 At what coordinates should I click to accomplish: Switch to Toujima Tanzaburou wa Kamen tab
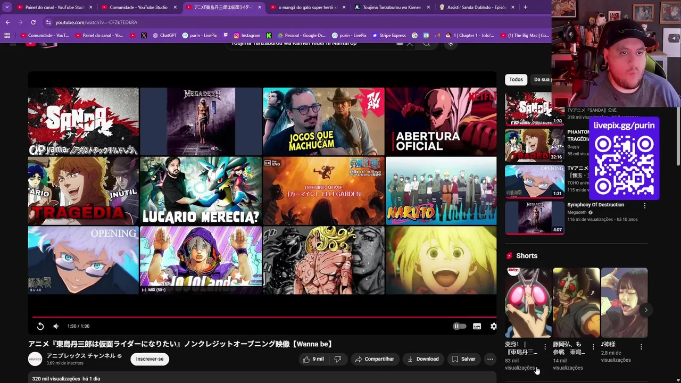point(392,7)
